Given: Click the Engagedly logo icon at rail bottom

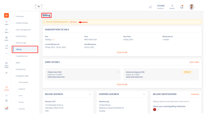Looking at the screenshot, I should (x=7, y=108).
